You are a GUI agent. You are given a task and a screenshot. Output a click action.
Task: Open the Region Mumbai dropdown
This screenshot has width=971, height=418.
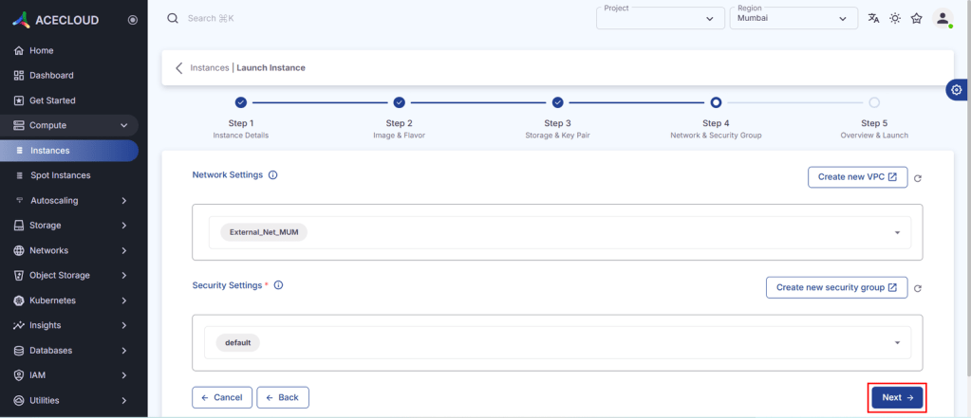click(792, 18)
